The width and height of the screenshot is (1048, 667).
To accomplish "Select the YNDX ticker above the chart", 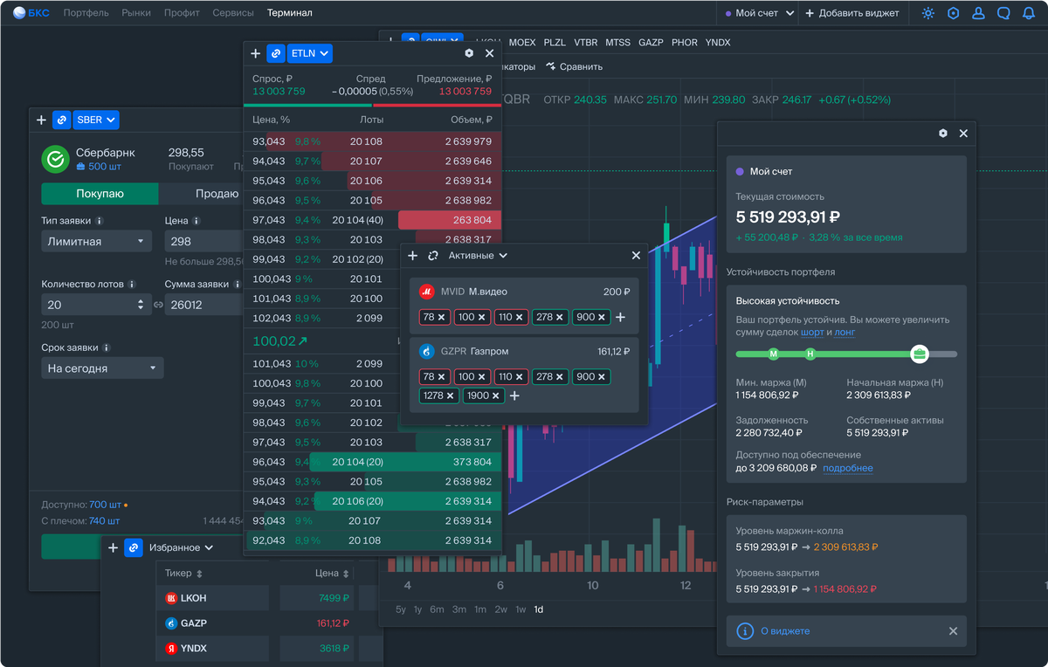I will coord(718,42).
